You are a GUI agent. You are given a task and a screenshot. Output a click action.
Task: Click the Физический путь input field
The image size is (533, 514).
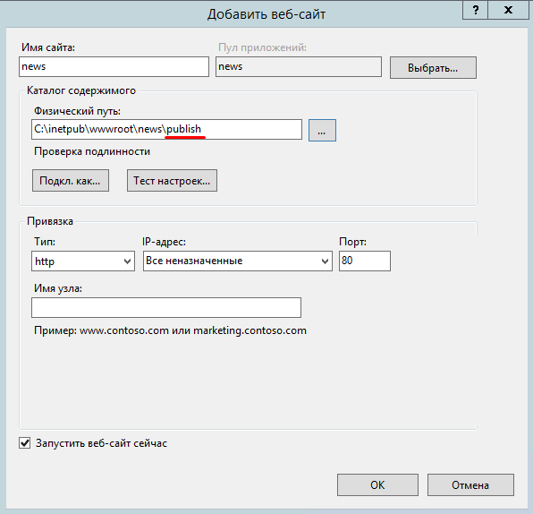(166, 129)
